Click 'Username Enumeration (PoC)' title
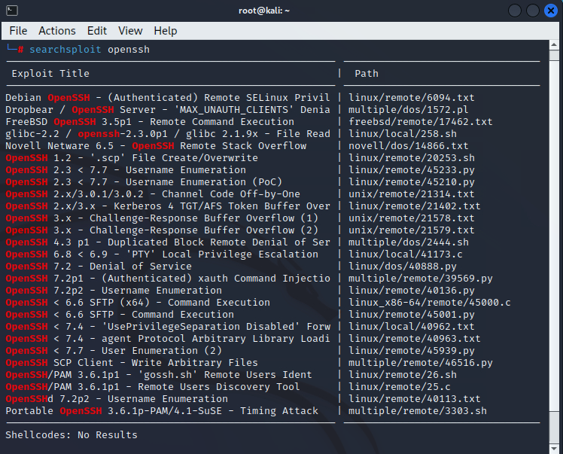The image size is (563, 454). (x=144, y=181)
